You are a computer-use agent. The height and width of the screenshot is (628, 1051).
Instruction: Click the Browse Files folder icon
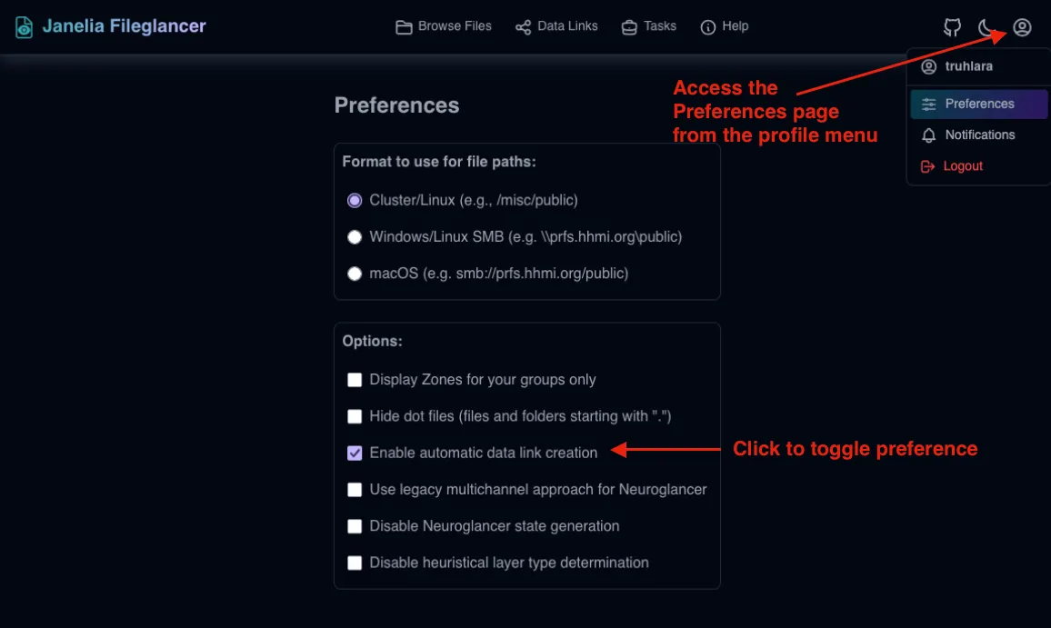tap(403, 26)
